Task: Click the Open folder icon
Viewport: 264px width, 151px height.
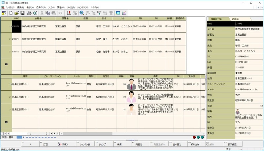Action: point(16,13)
